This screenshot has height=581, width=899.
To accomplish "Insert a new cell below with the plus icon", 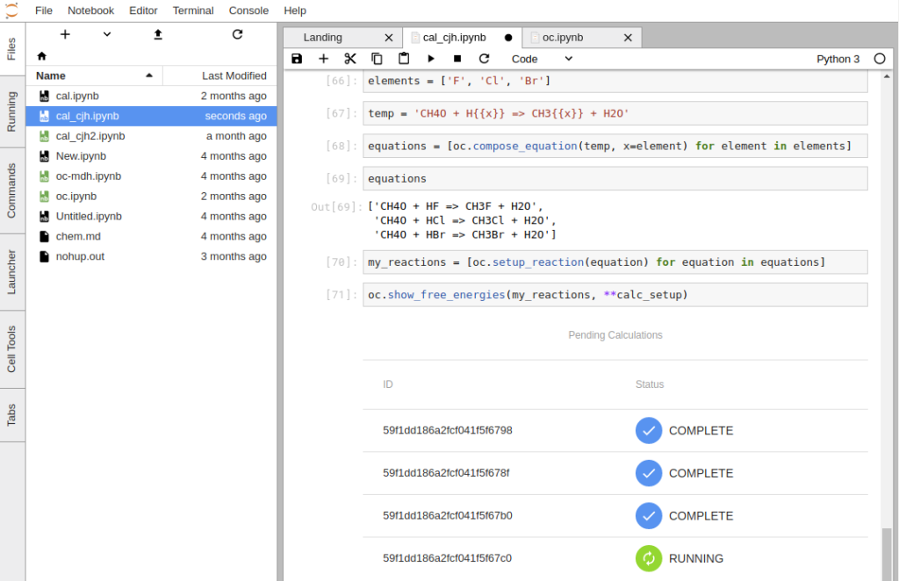I will pyautogui.click(x=323, y=59).
